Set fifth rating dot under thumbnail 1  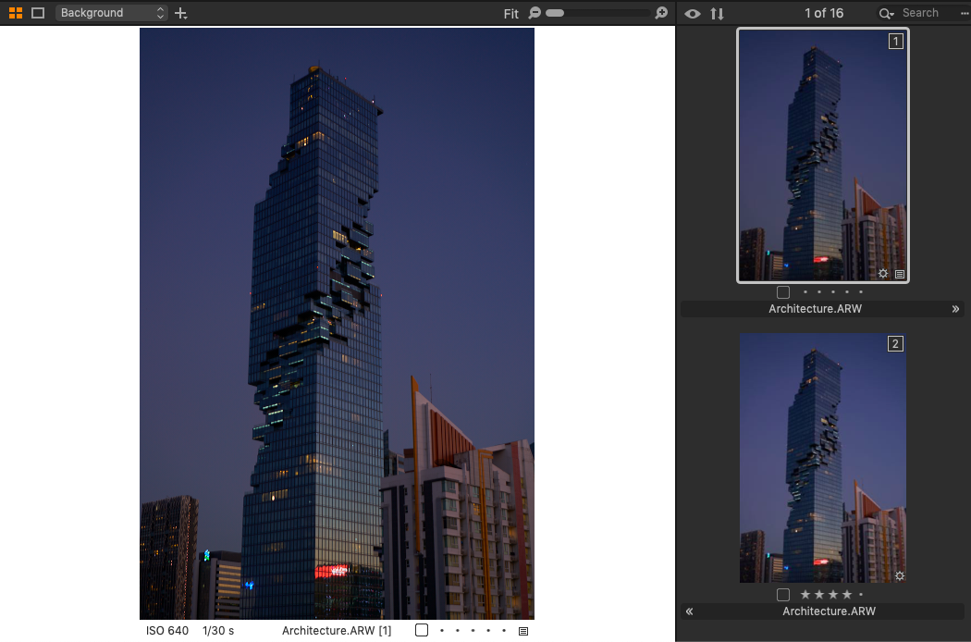pos(861,292)
